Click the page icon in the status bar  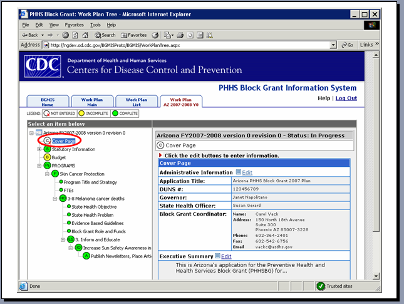[23, 286]
